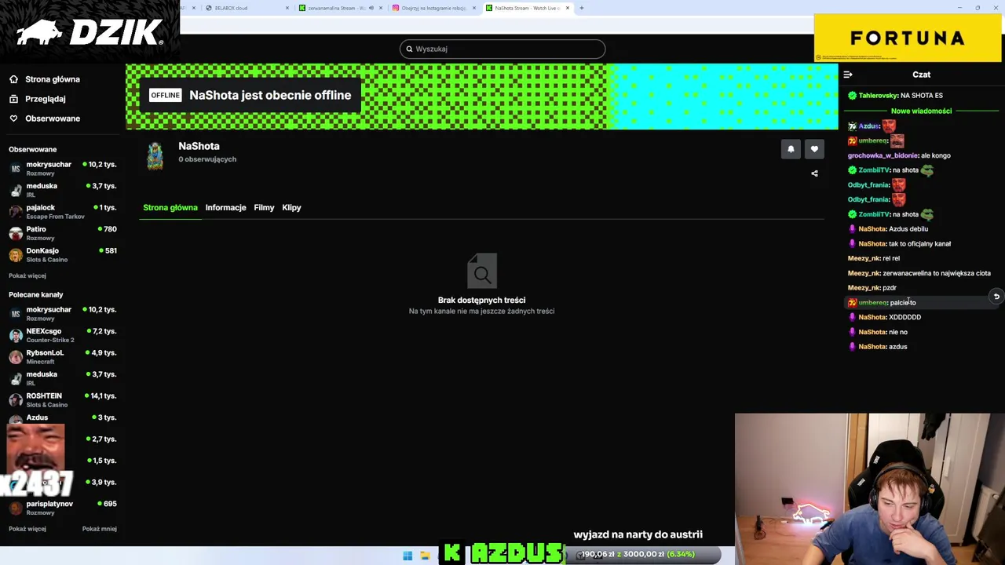This screenshot has width=1005, height=565.
Task: Open File Explorer from the taskbar
Action: [x=425, y=556]
